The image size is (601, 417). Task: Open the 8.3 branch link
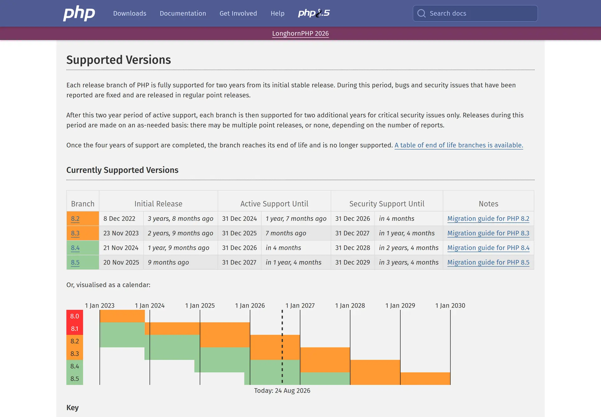coord(75,233)
